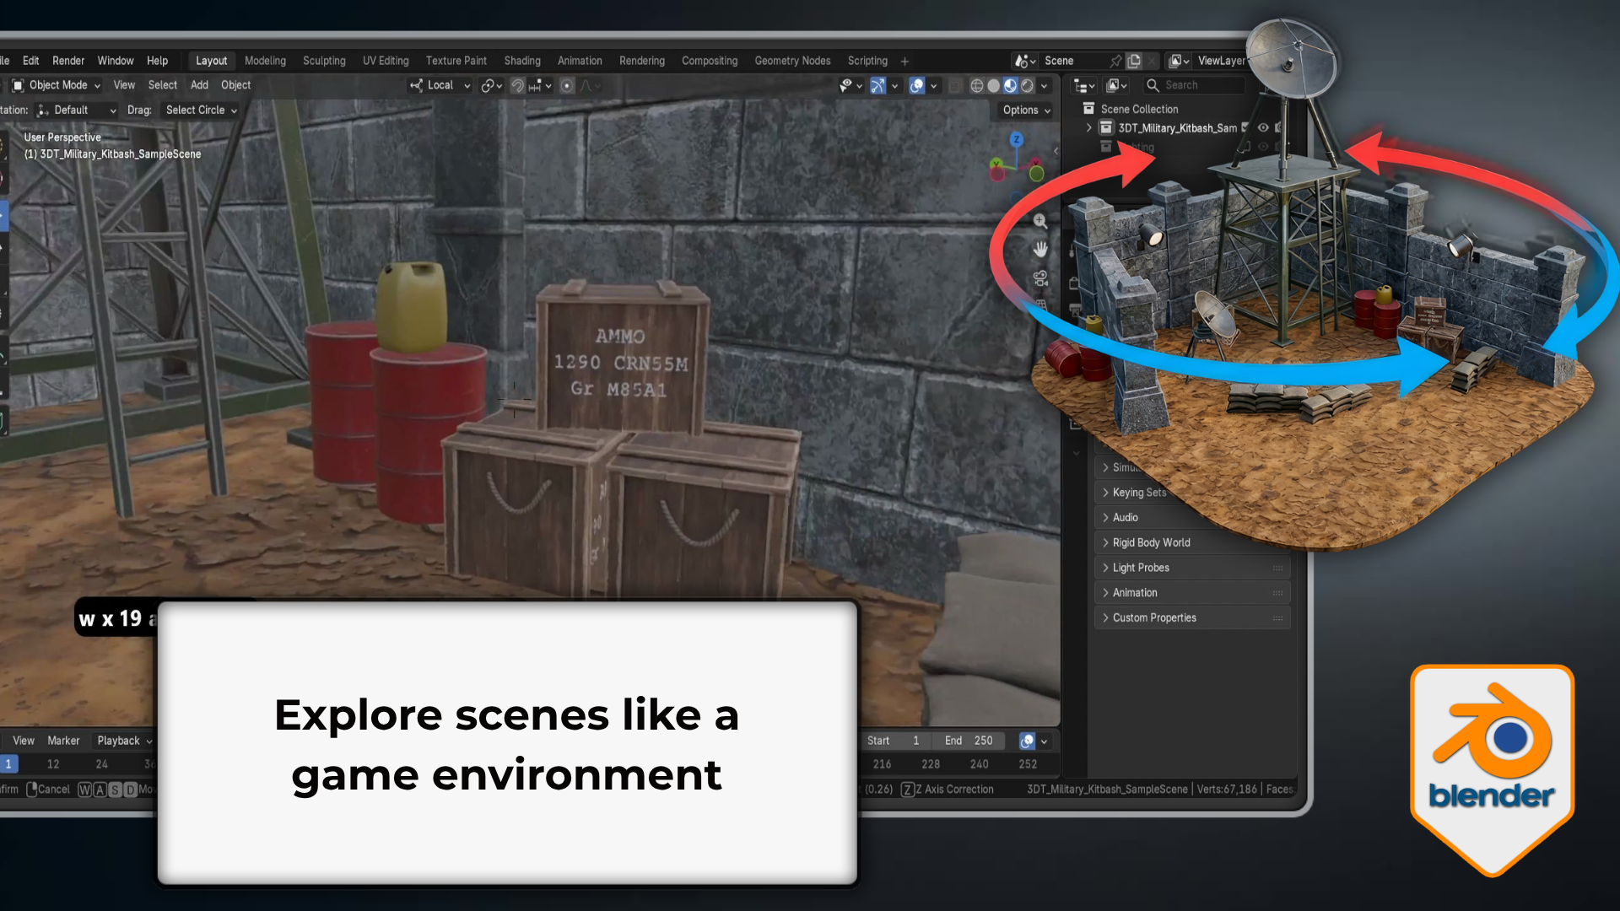Open the Default orientation dropdown
This screenshot has width=1620, height=911.
[76, 110]
